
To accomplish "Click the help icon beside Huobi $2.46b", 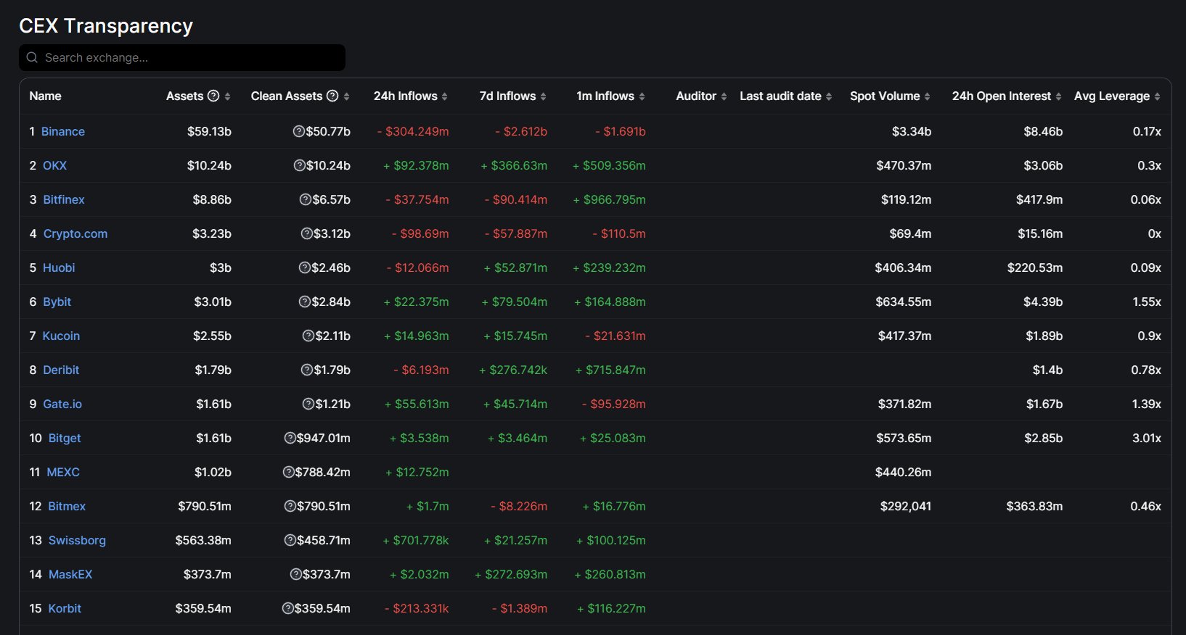I will coord(305,267).
